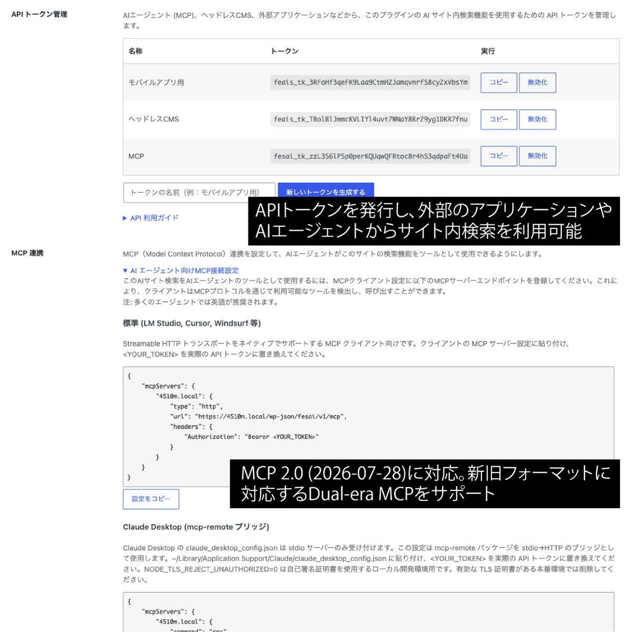The width and height of the screenshot is (632, 632).
Task: Click the トークン column header
Action: coord(284,51)
